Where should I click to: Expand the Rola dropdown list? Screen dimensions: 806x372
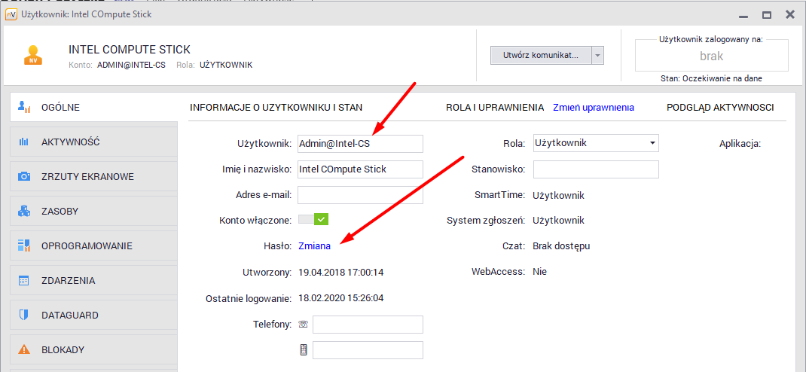point(651,143)
